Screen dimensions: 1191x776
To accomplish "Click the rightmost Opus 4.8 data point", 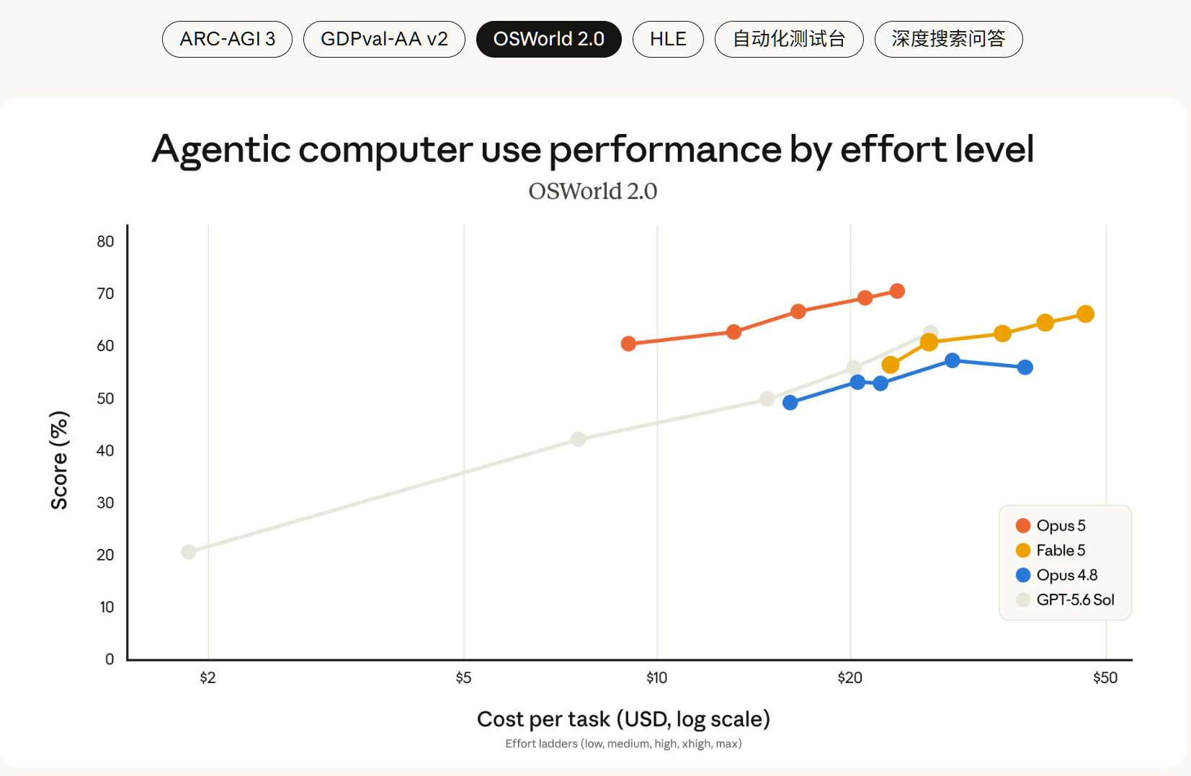I will click(x=1025, y=367).
